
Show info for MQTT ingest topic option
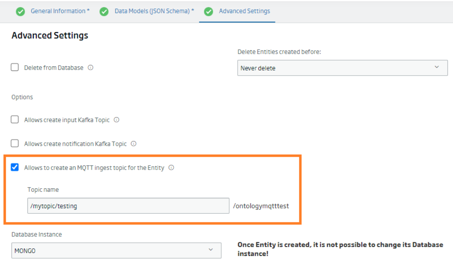click(171, 168)
